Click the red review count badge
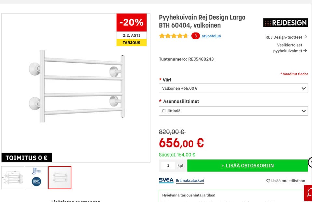This screenshot has width=312, height=202. coord(195,36)
